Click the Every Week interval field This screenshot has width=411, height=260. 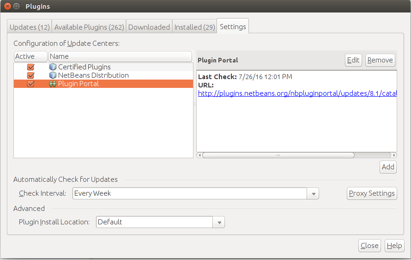click(x=190, y=193)
